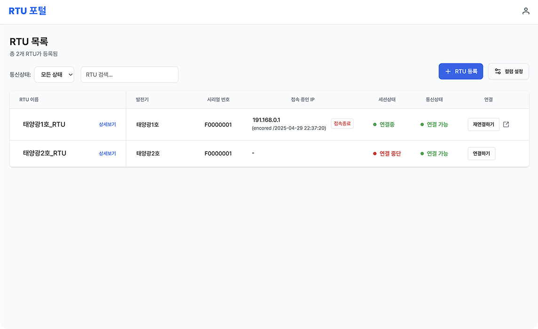Screen dimensions: 538x329
Task: Click 연결 가능 status in 태양광2호 row
Action: 434,153
